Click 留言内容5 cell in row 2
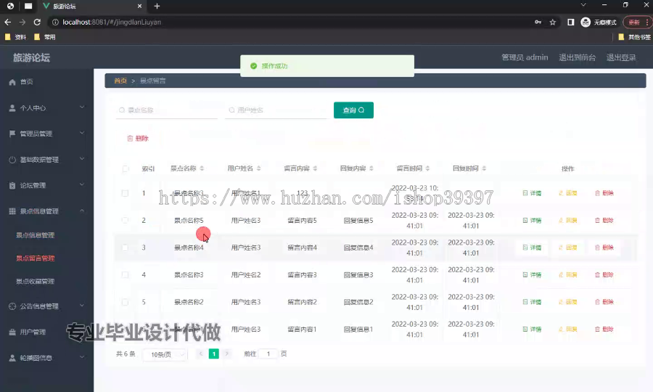Image resolution: width=653 pixels, height=392 pixels. pos(303,221)
